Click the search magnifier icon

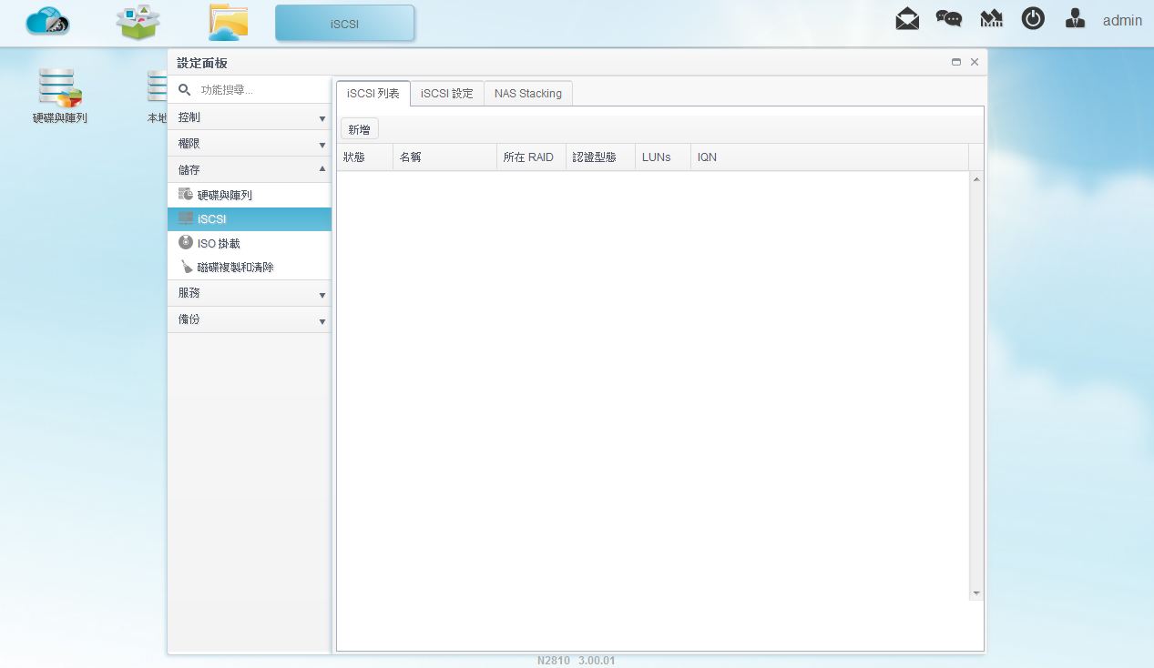185,90
